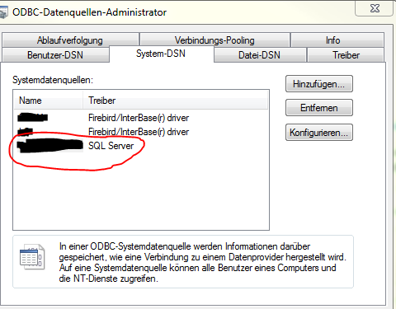Image resolution: width=396 pixels, height=309 pixels.
Task: Close the ODBC-Datenquellen-Administrator window
Action: click(x=375, y=8)
